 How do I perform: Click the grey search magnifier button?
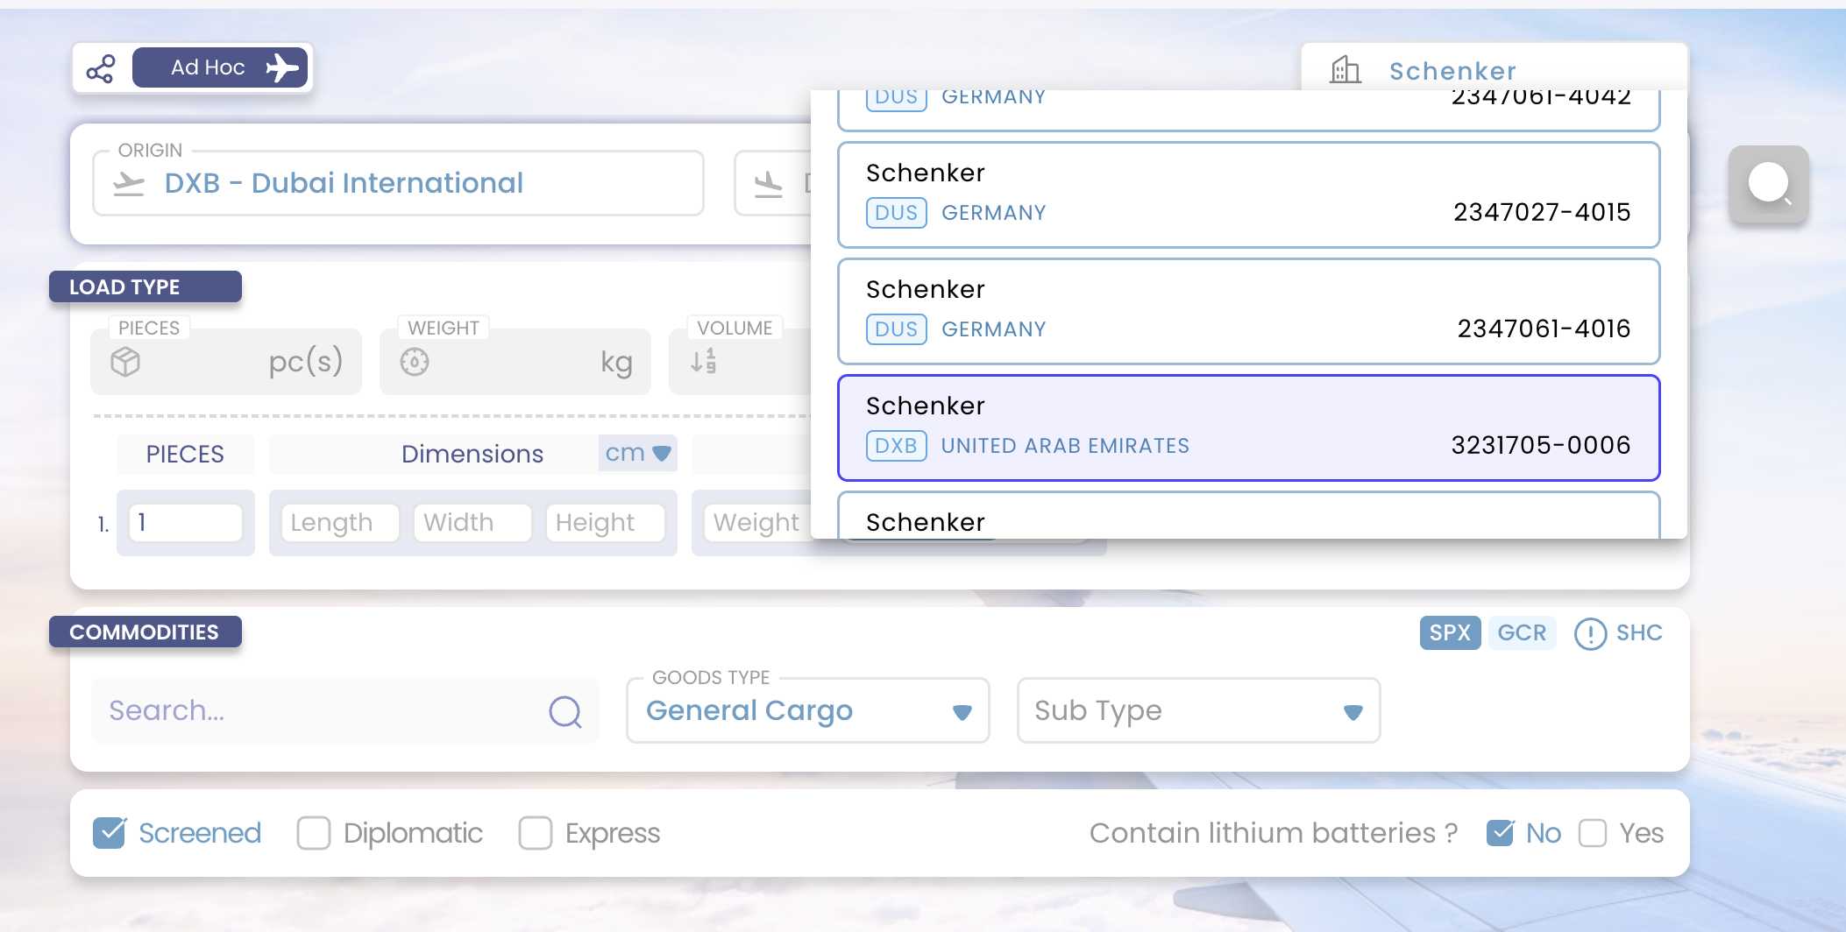click(x=1768, y=184)
